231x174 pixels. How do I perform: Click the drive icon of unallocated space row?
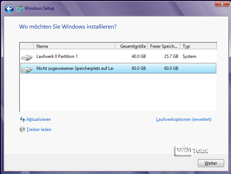27,69
